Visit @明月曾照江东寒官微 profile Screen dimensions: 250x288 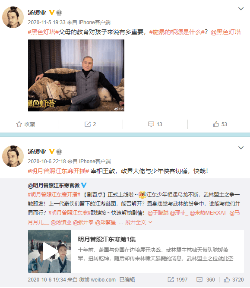(x=54, y=185)
